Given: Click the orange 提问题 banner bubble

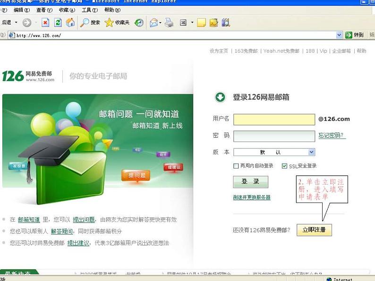Looking at the screenshot, I should [x=136, y=176].
